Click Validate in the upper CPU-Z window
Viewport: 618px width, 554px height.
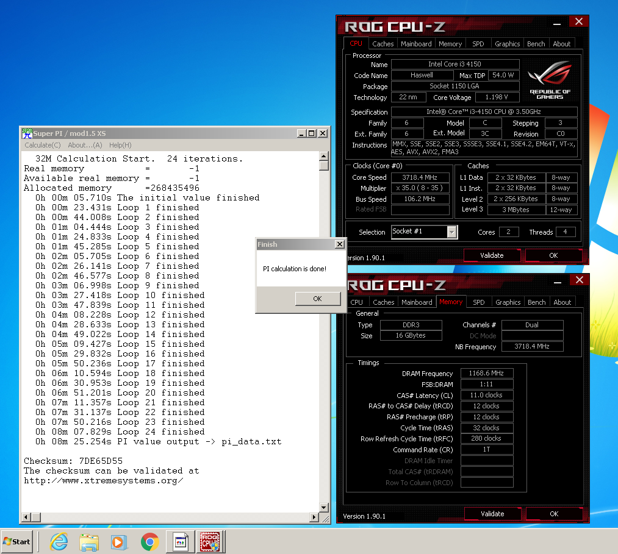(492, 255)
